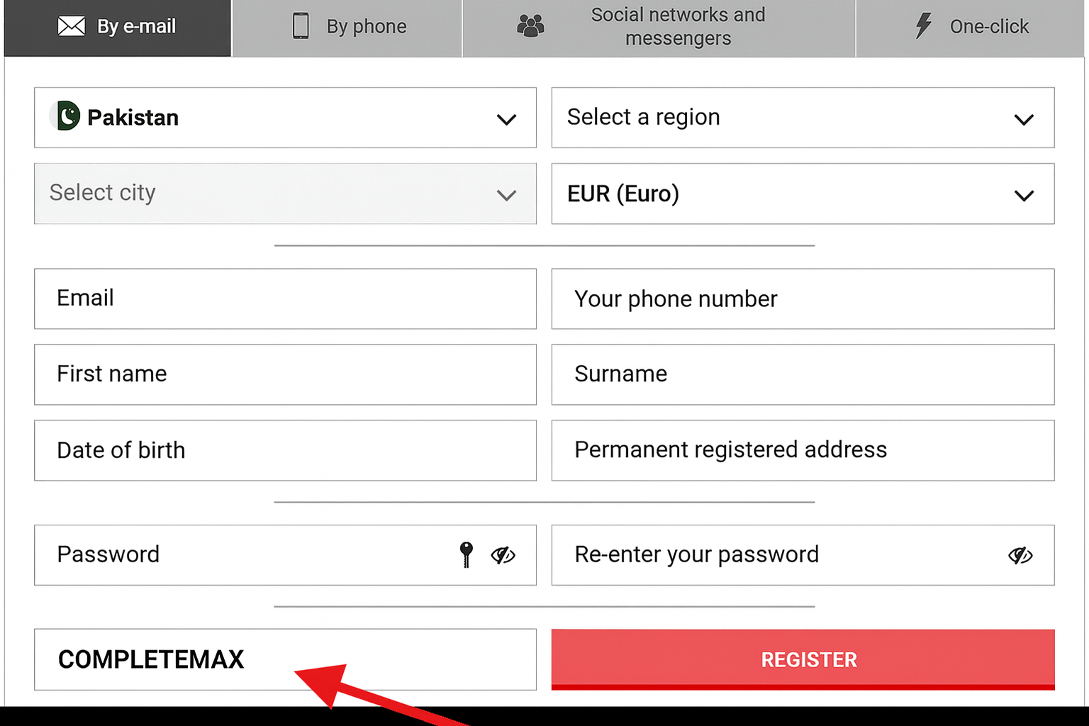Click the lightning bolt One-click icon

click(x=923, y=26)
